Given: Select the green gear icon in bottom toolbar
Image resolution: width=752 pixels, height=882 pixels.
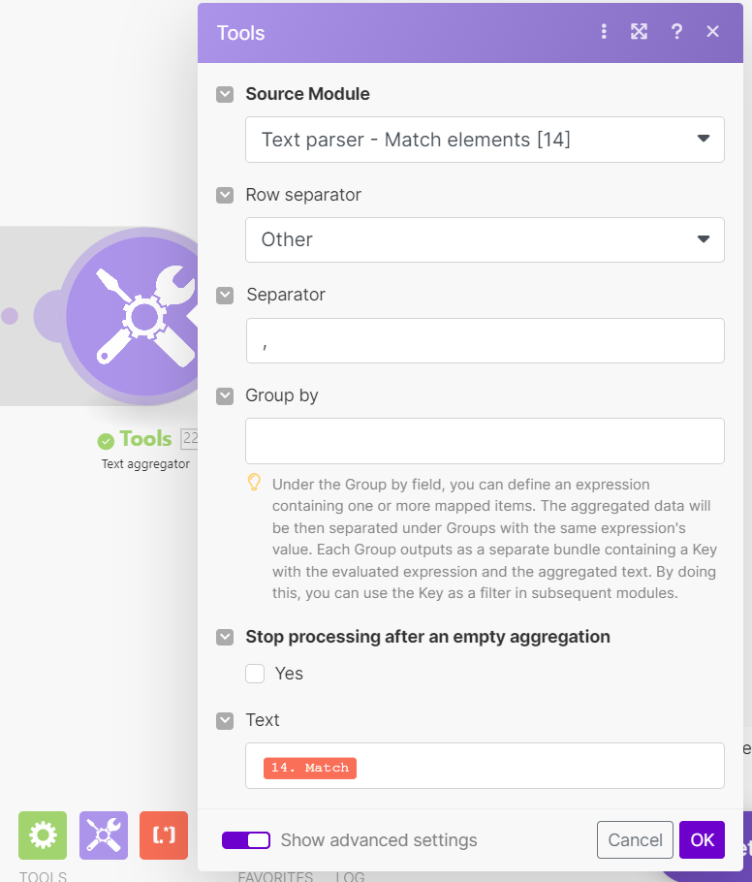Looking at the screenshot, I should (x=43, y=835).
